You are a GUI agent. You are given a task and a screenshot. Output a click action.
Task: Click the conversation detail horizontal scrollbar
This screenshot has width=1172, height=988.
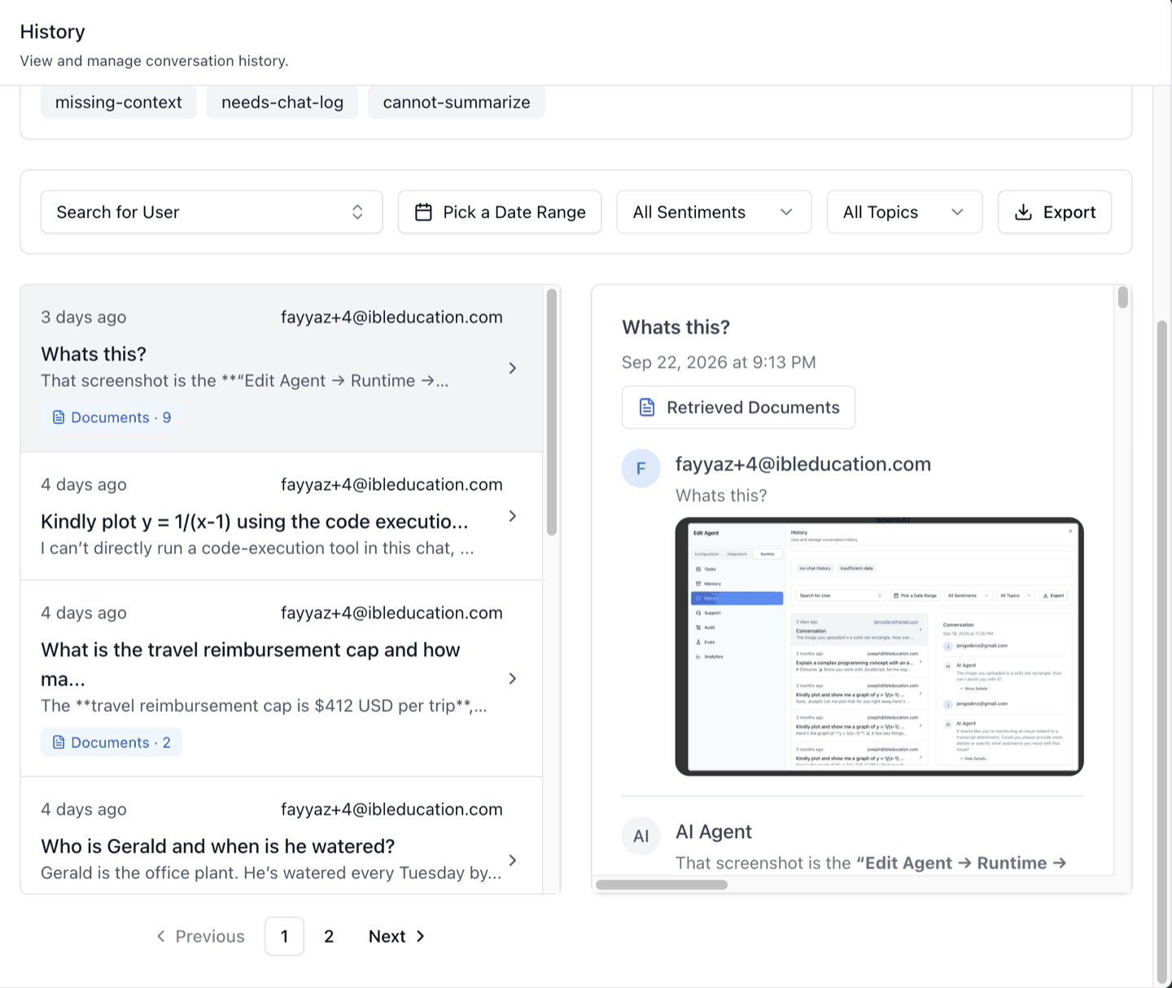(x=662, y=885)
